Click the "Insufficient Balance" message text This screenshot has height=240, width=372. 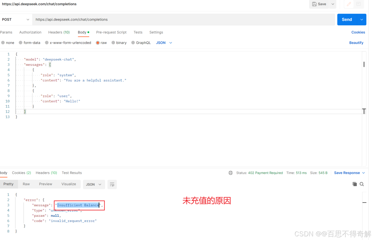(x=78, y=205)
